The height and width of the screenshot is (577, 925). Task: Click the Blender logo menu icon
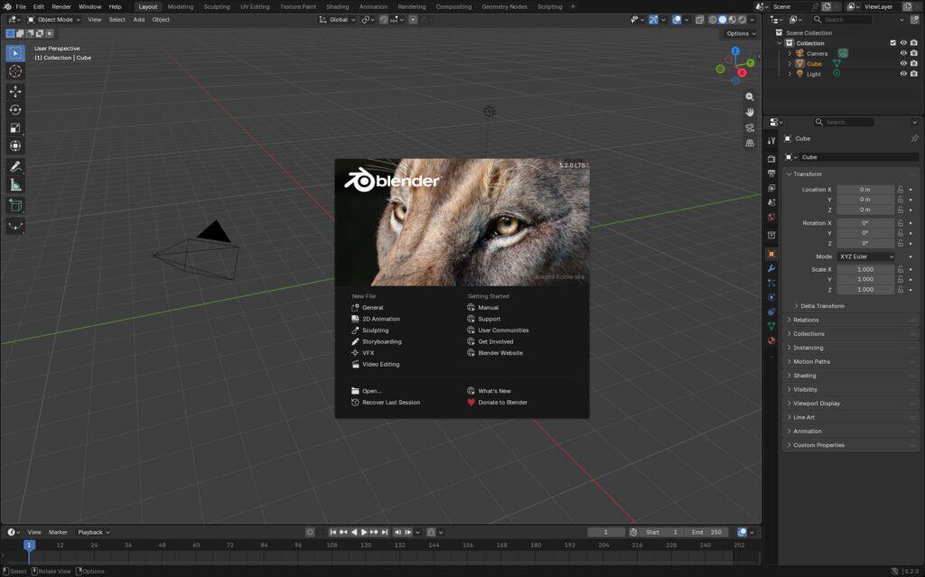(7, 6)
